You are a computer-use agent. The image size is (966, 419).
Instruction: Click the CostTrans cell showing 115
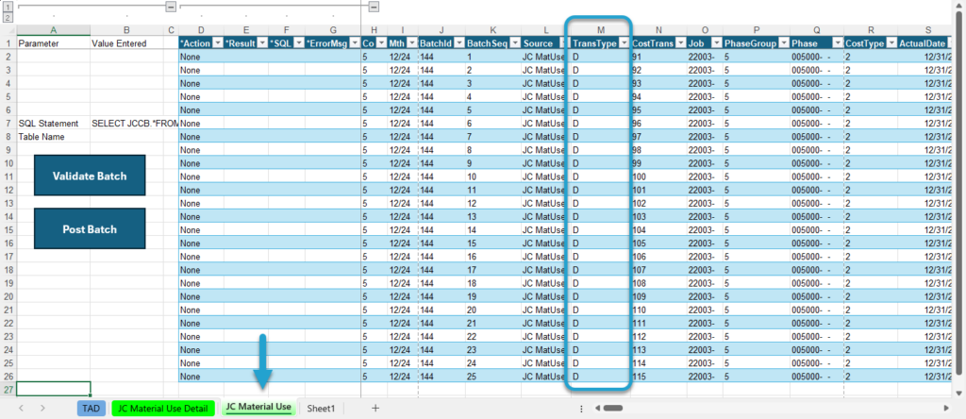(658, 377)
